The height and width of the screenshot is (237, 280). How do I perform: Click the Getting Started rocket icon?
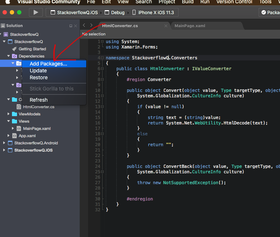tap(14, 49)
